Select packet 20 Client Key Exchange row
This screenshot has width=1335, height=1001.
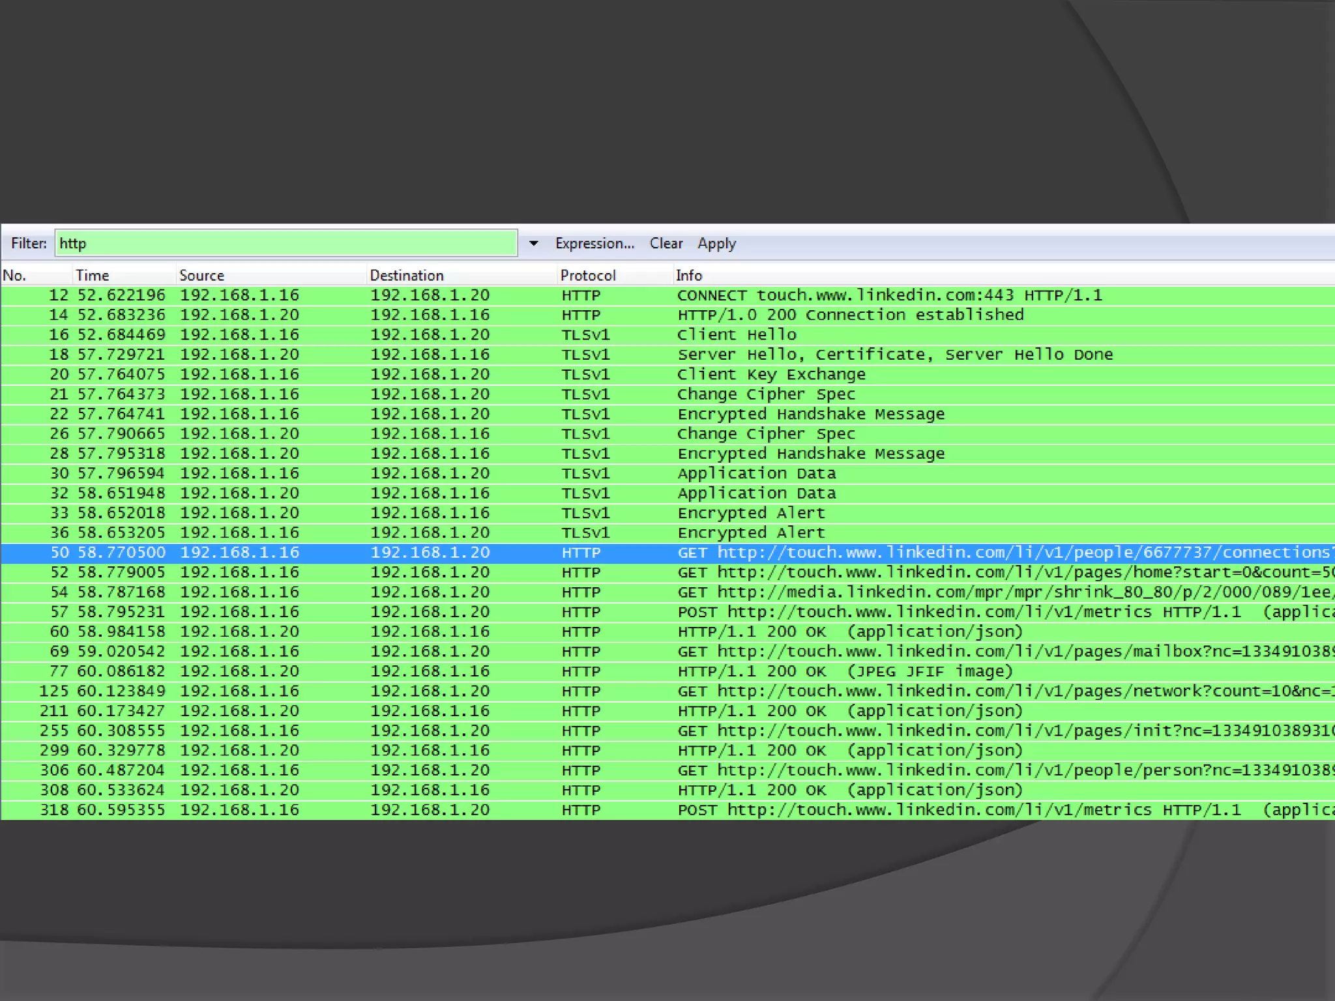click(770, 375)
